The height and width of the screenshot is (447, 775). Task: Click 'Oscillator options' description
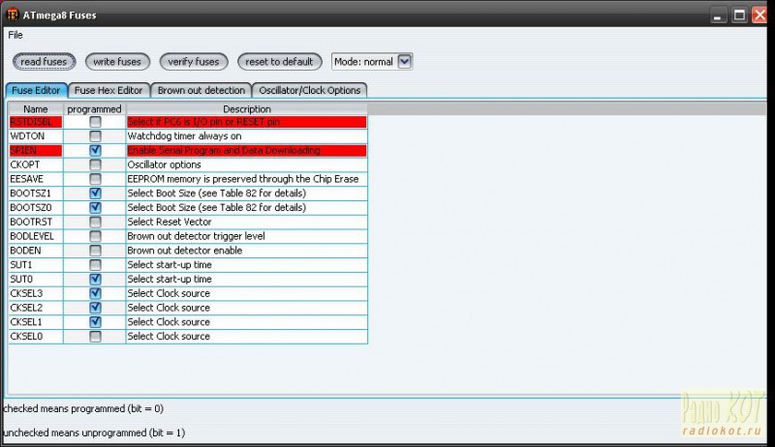click(x=164, y=164)
